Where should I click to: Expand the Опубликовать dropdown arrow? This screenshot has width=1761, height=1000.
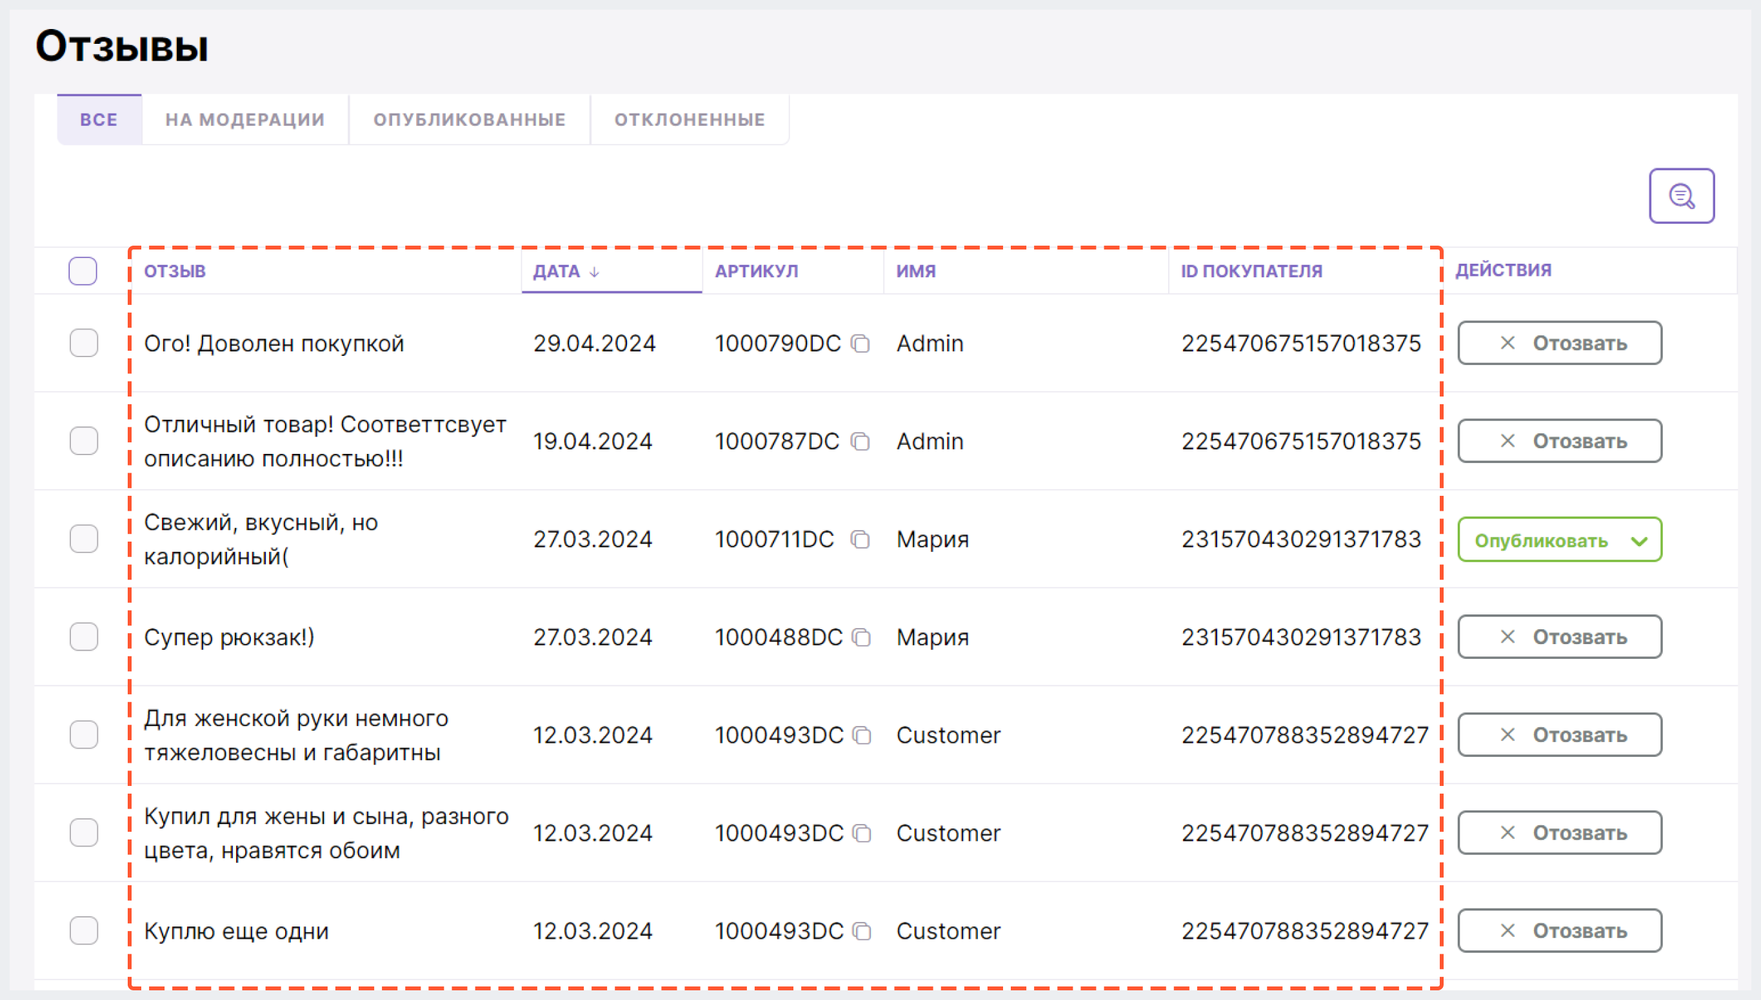click(x=1638, y=541)
